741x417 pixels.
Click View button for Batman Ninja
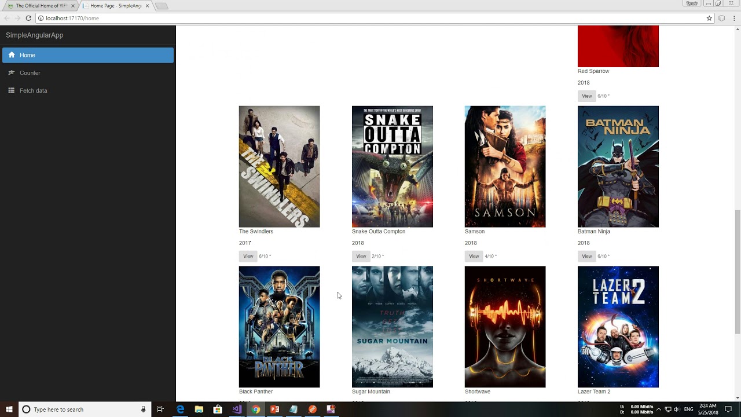click(586, 256)
